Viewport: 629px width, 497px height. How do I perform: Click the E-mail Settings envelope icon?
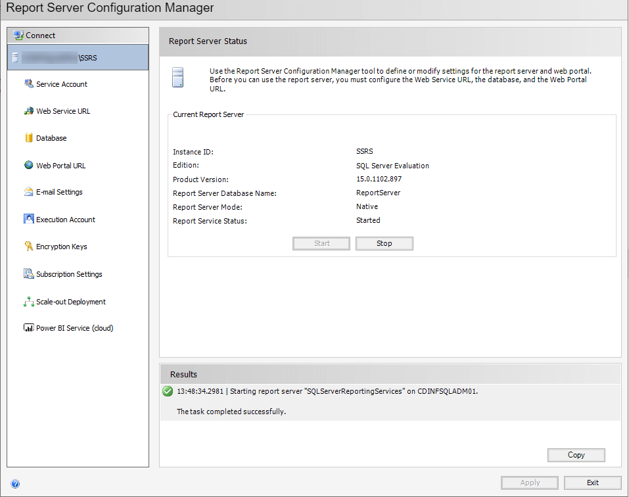click(28, 192)
